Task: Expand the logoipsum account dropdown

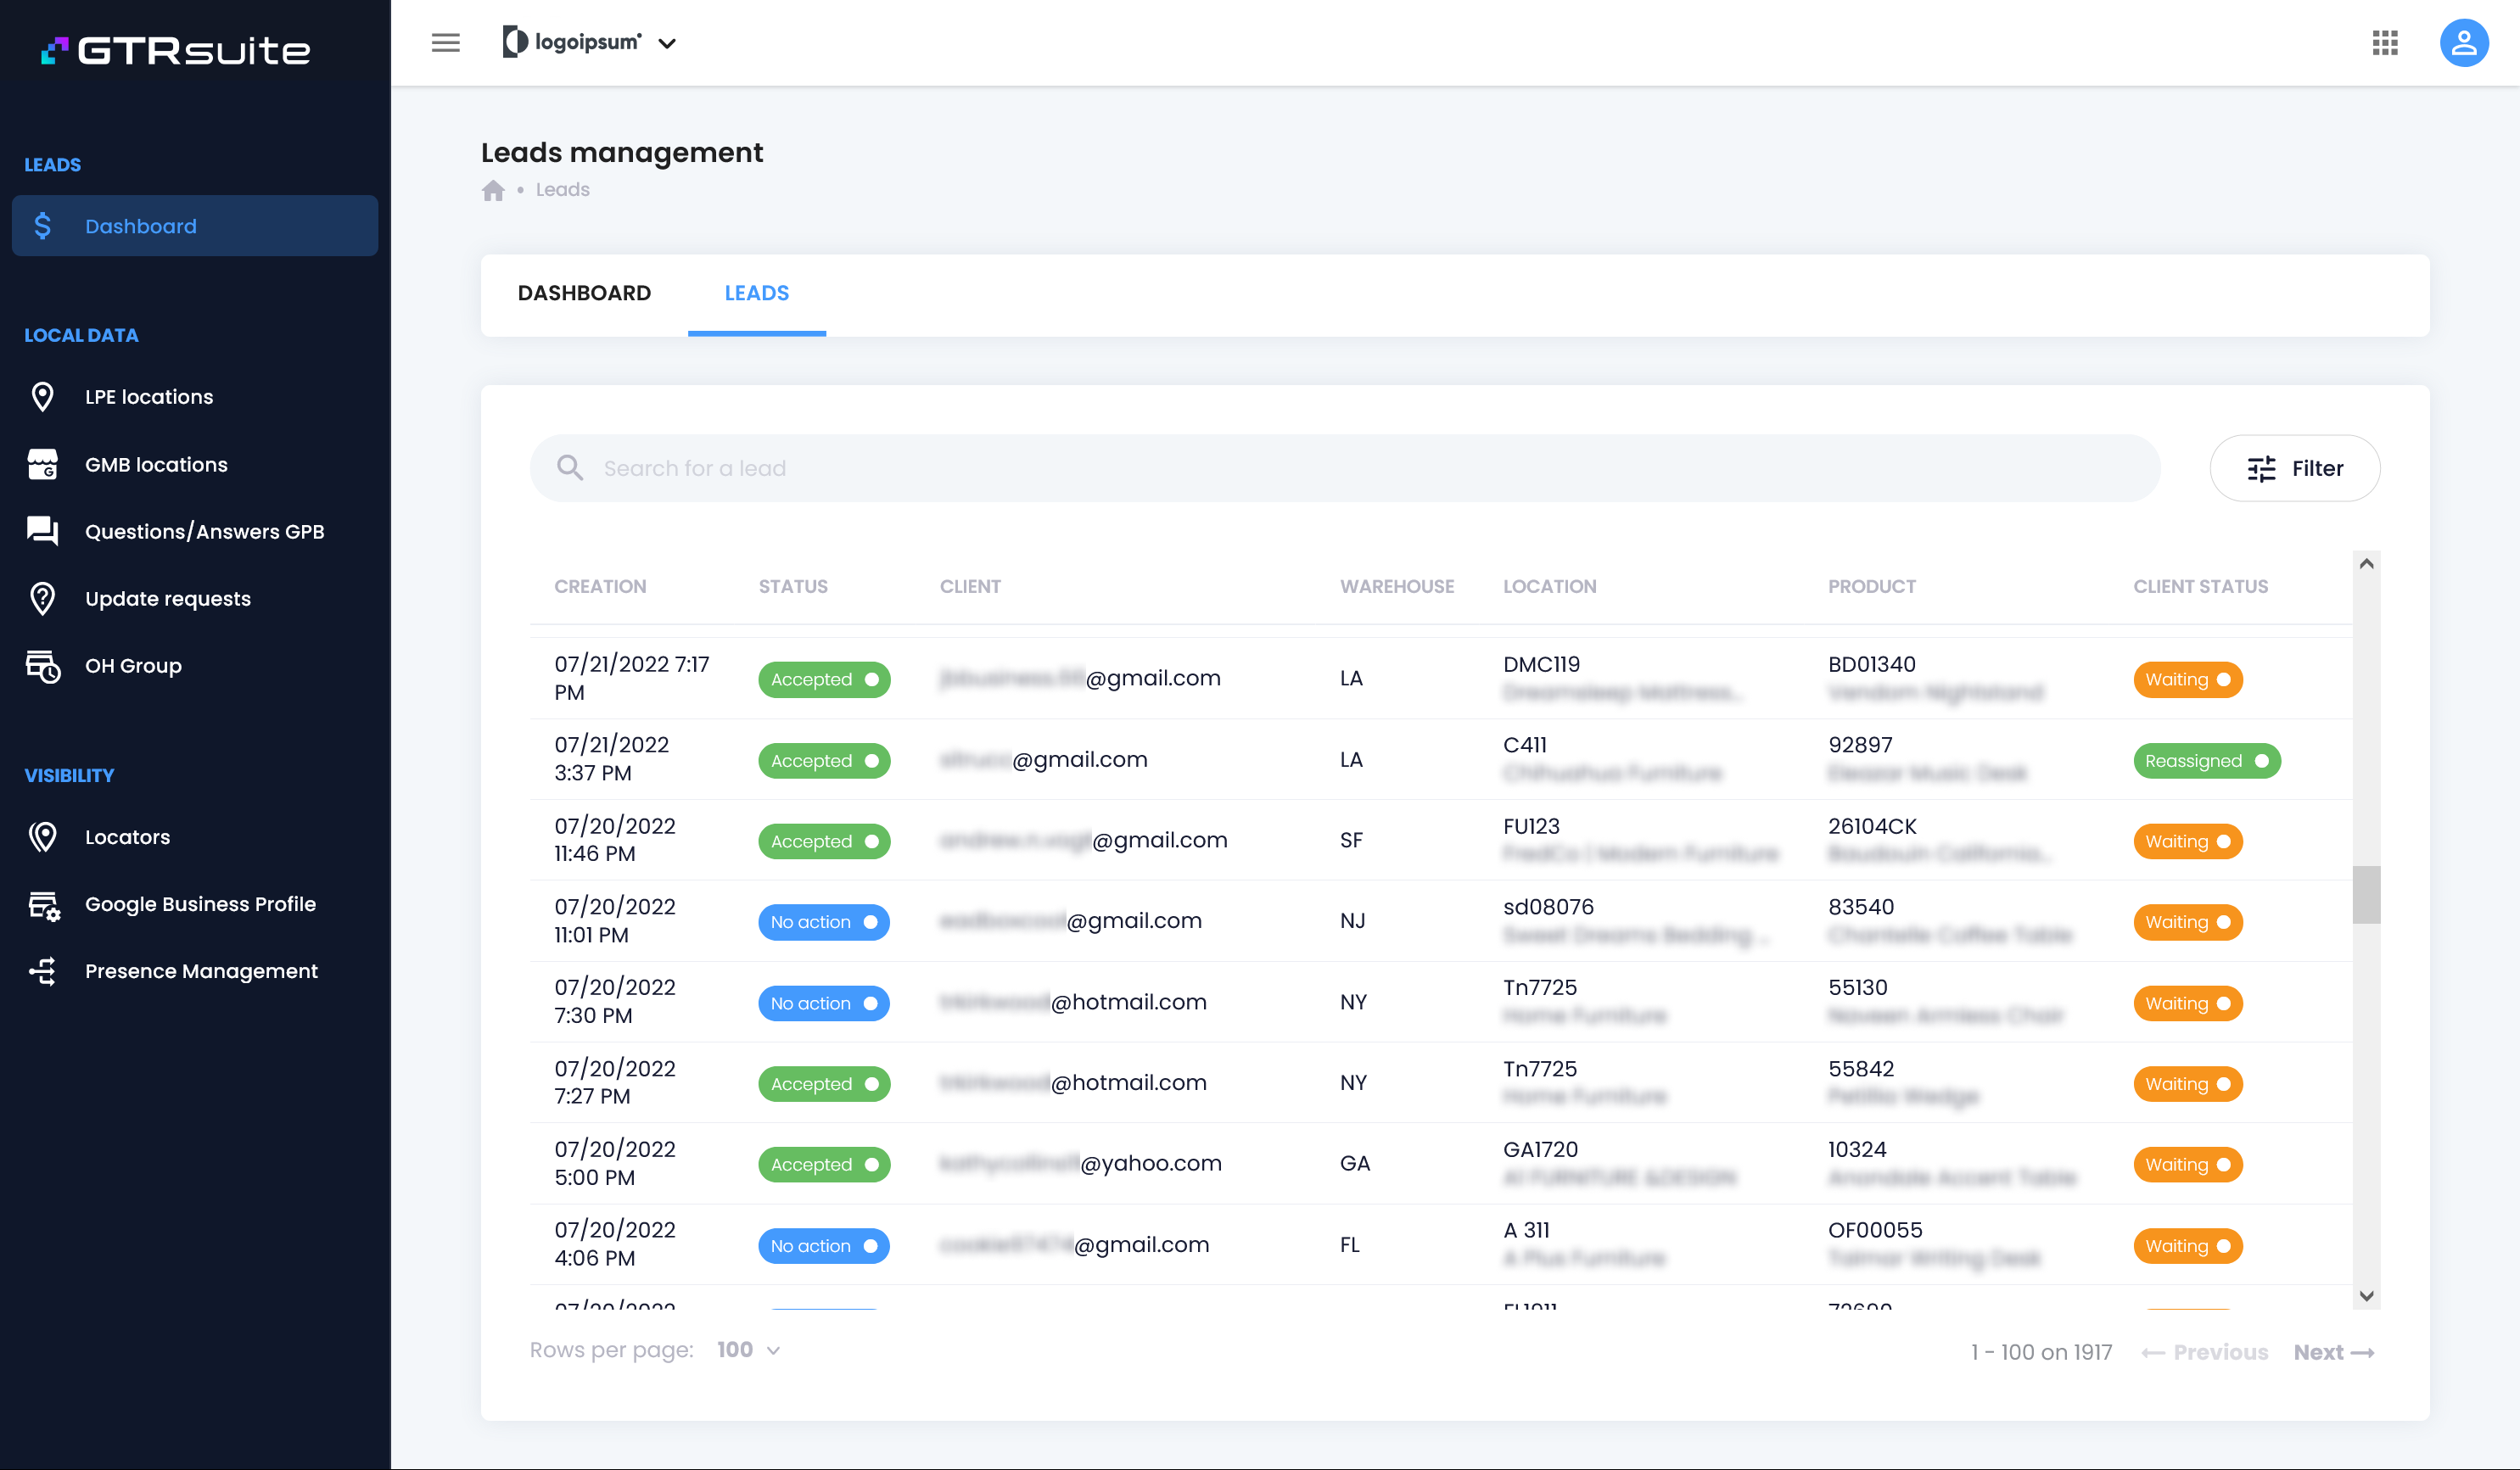Action: 668,43
